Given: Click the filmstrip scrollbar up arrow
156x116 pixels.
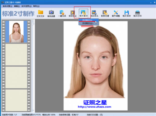Looking at the screenshot, I should click(x=33, y=21).
